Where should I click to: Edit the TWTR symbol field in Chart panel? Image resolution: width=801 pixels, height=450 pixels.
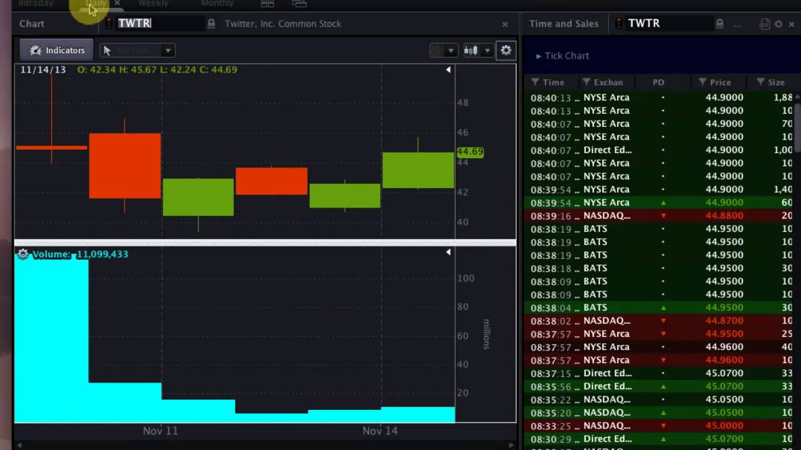[x=160, y=23]
